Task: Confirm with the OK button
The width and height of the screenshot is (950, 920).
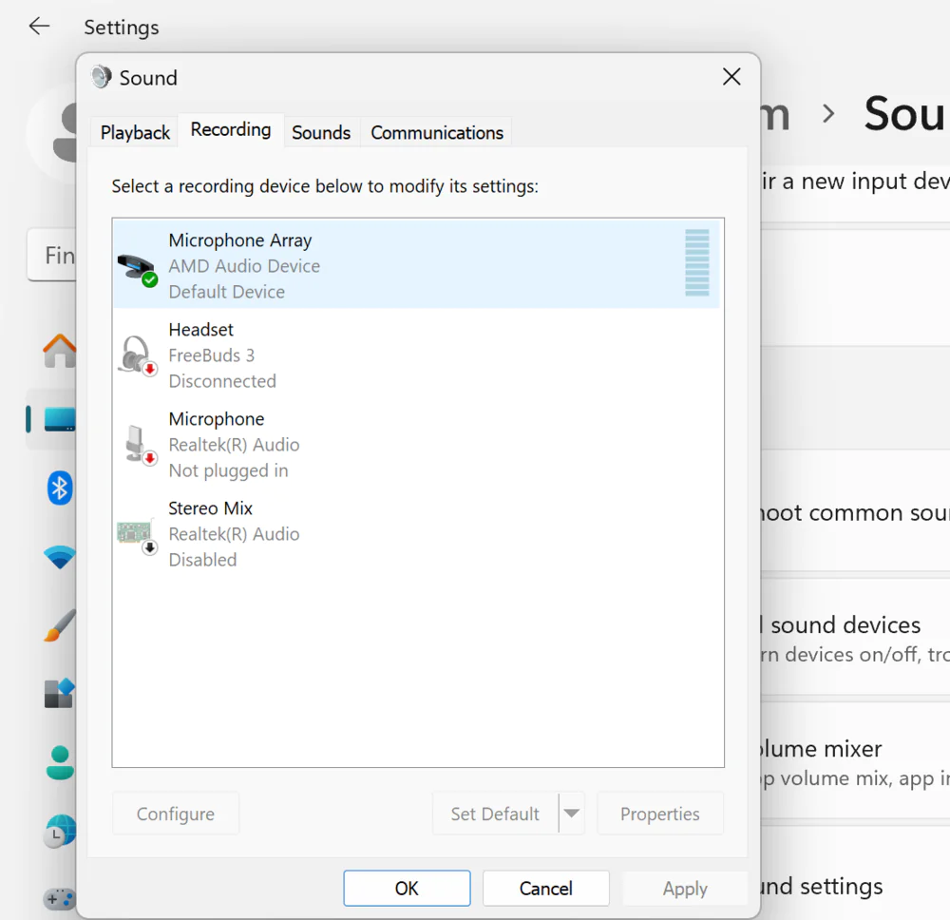Action: pos(407,888)
